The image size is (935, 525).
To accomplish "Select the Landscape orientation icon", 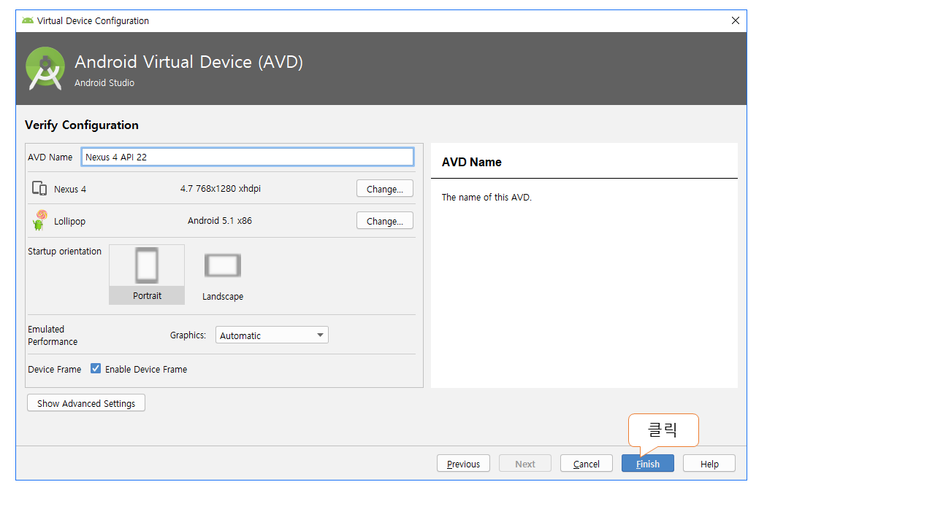I will point(223,266).
